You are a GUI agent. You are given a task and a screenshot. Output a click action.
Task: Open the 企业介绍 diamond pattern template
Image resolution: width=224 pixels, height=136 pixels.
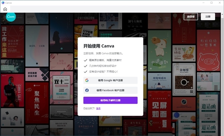(x=37, y=74)
